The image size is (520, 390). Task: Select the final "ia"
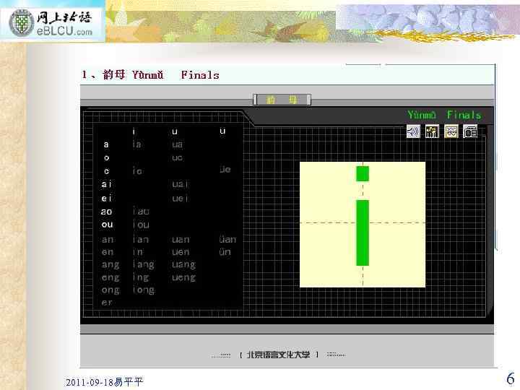pyautogui.click(x=137, y=144)
